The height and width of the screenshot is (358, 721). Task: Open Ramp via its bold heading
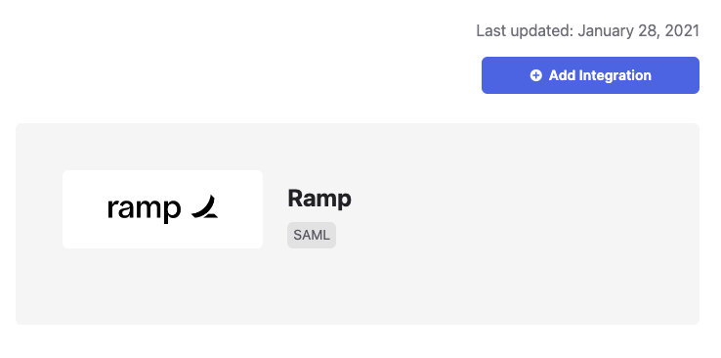(x=319, y=199)
